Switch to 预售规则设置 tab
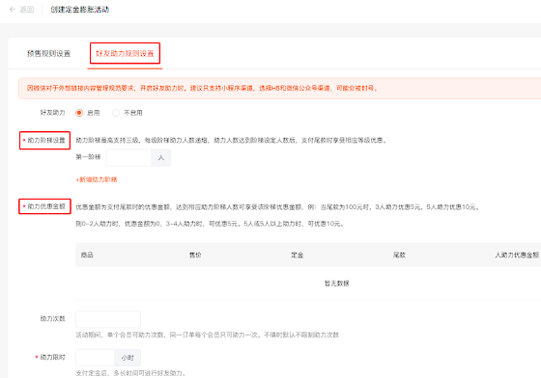Screen dimensions: 541x378 click(x=48, y=53)
